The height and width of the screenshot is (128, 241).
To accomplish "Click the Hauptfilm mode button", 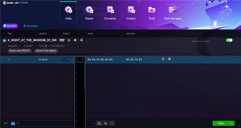I will coord(10,26).
